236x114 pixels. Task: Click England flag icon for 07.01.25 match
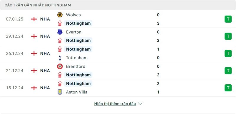34,19
